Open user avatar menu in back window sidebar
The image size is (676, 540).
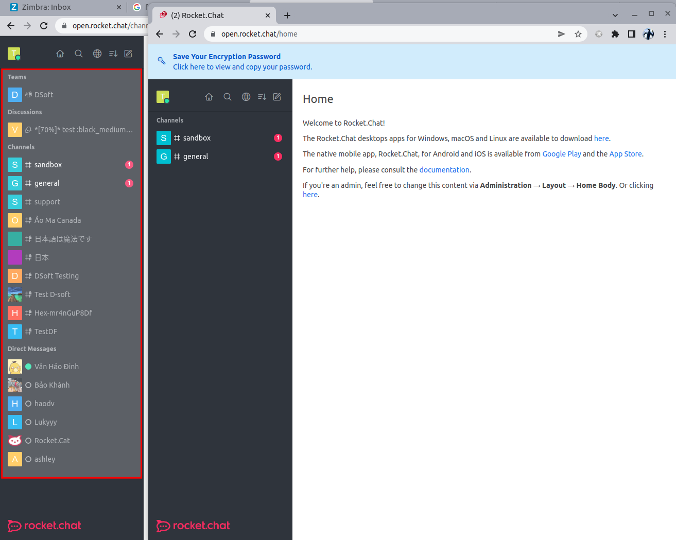(14, 54)
